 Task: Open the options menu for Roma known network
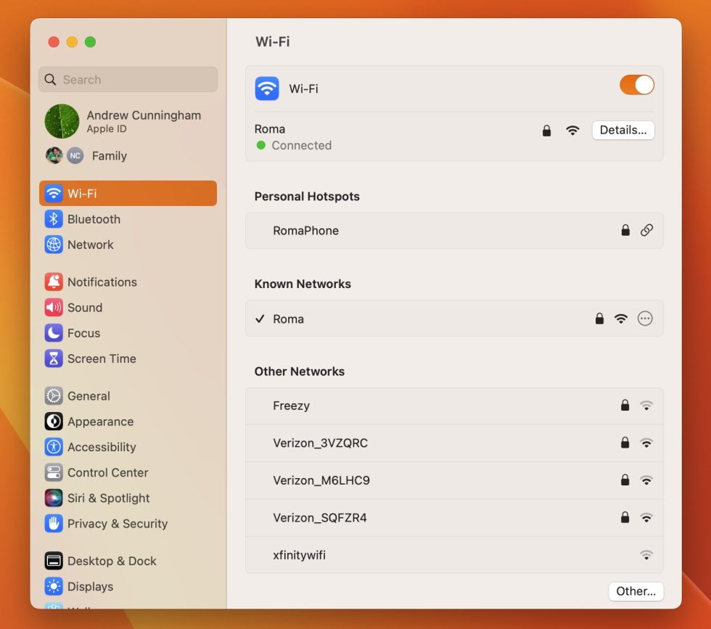click(645, 318)
